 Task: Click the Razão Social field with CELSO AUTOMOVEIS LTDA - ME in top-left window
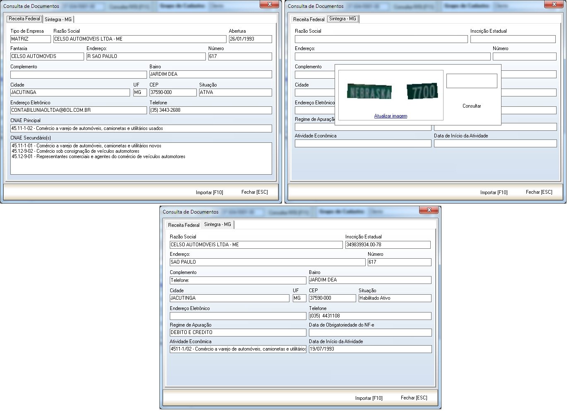point(140,39)
